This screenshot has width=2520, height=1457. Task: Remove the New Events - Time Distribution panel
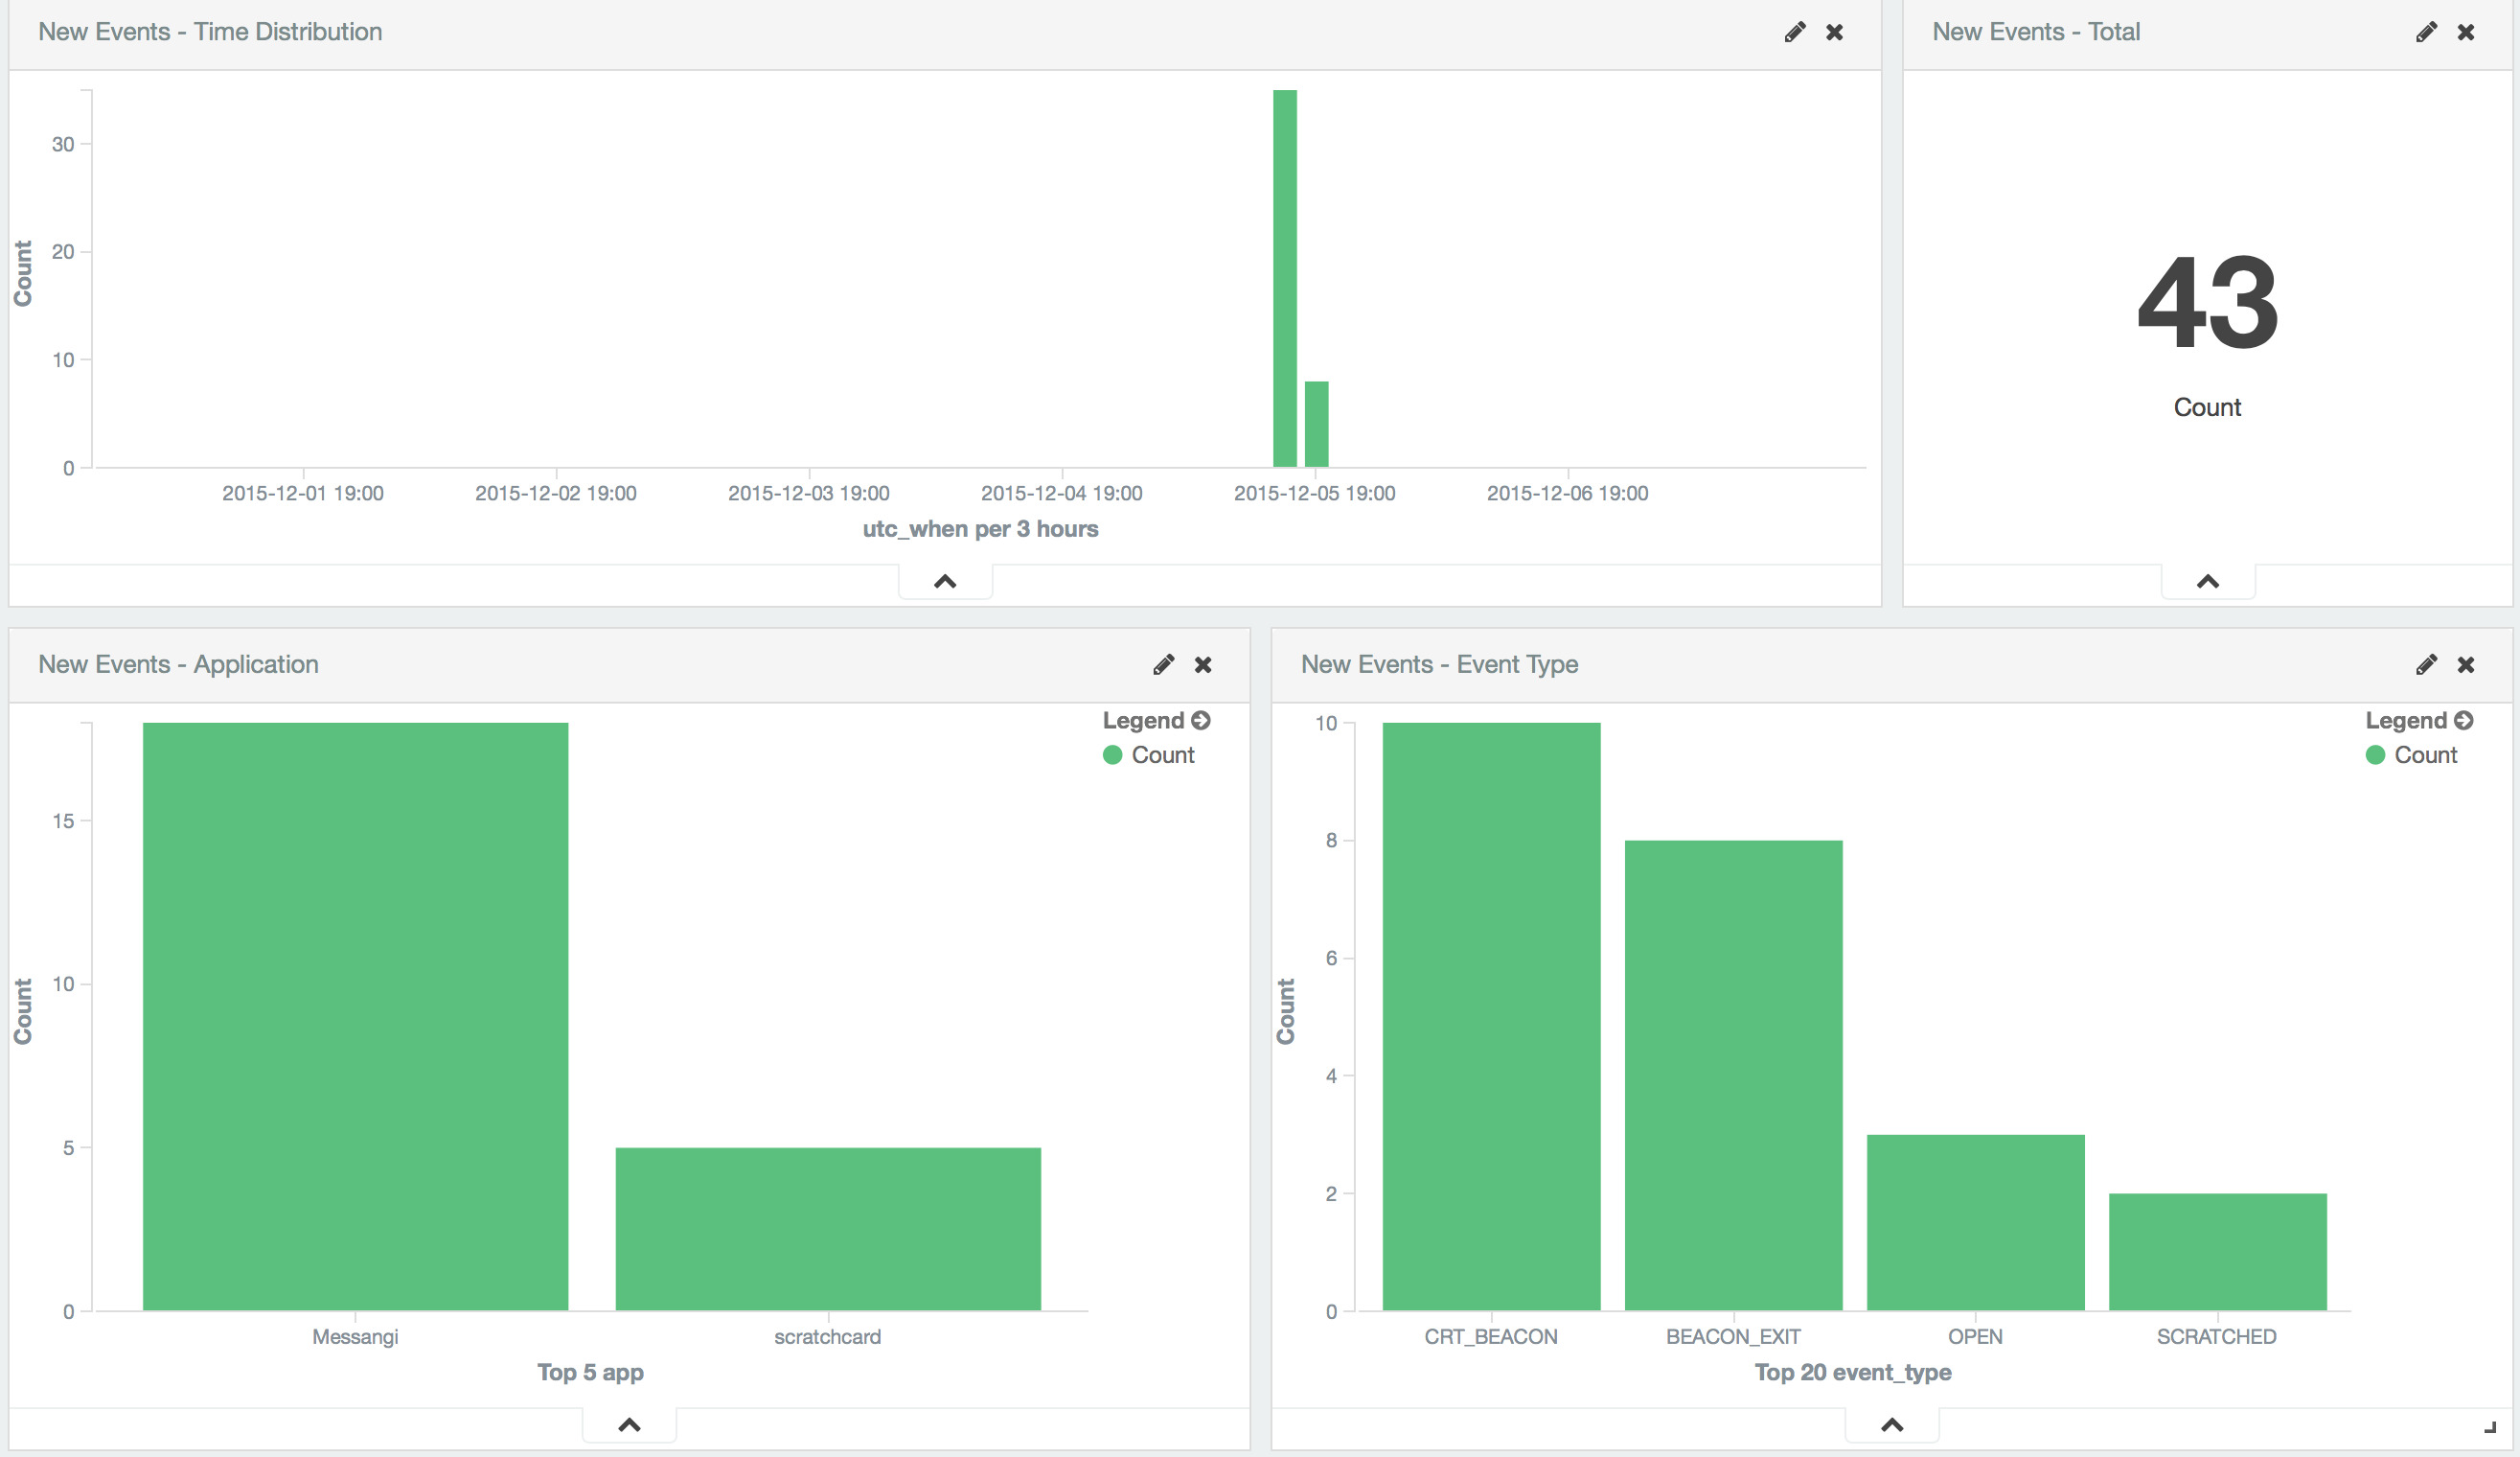click(1834, 32)
